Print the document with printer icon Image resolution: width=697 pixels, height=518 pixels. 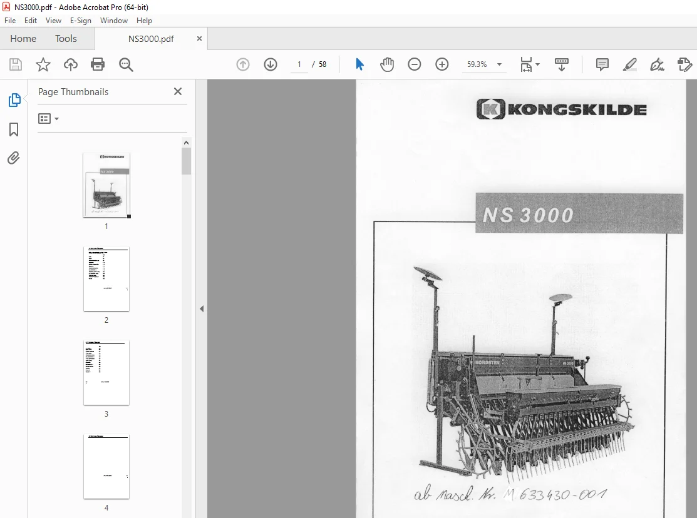(98, 64)
